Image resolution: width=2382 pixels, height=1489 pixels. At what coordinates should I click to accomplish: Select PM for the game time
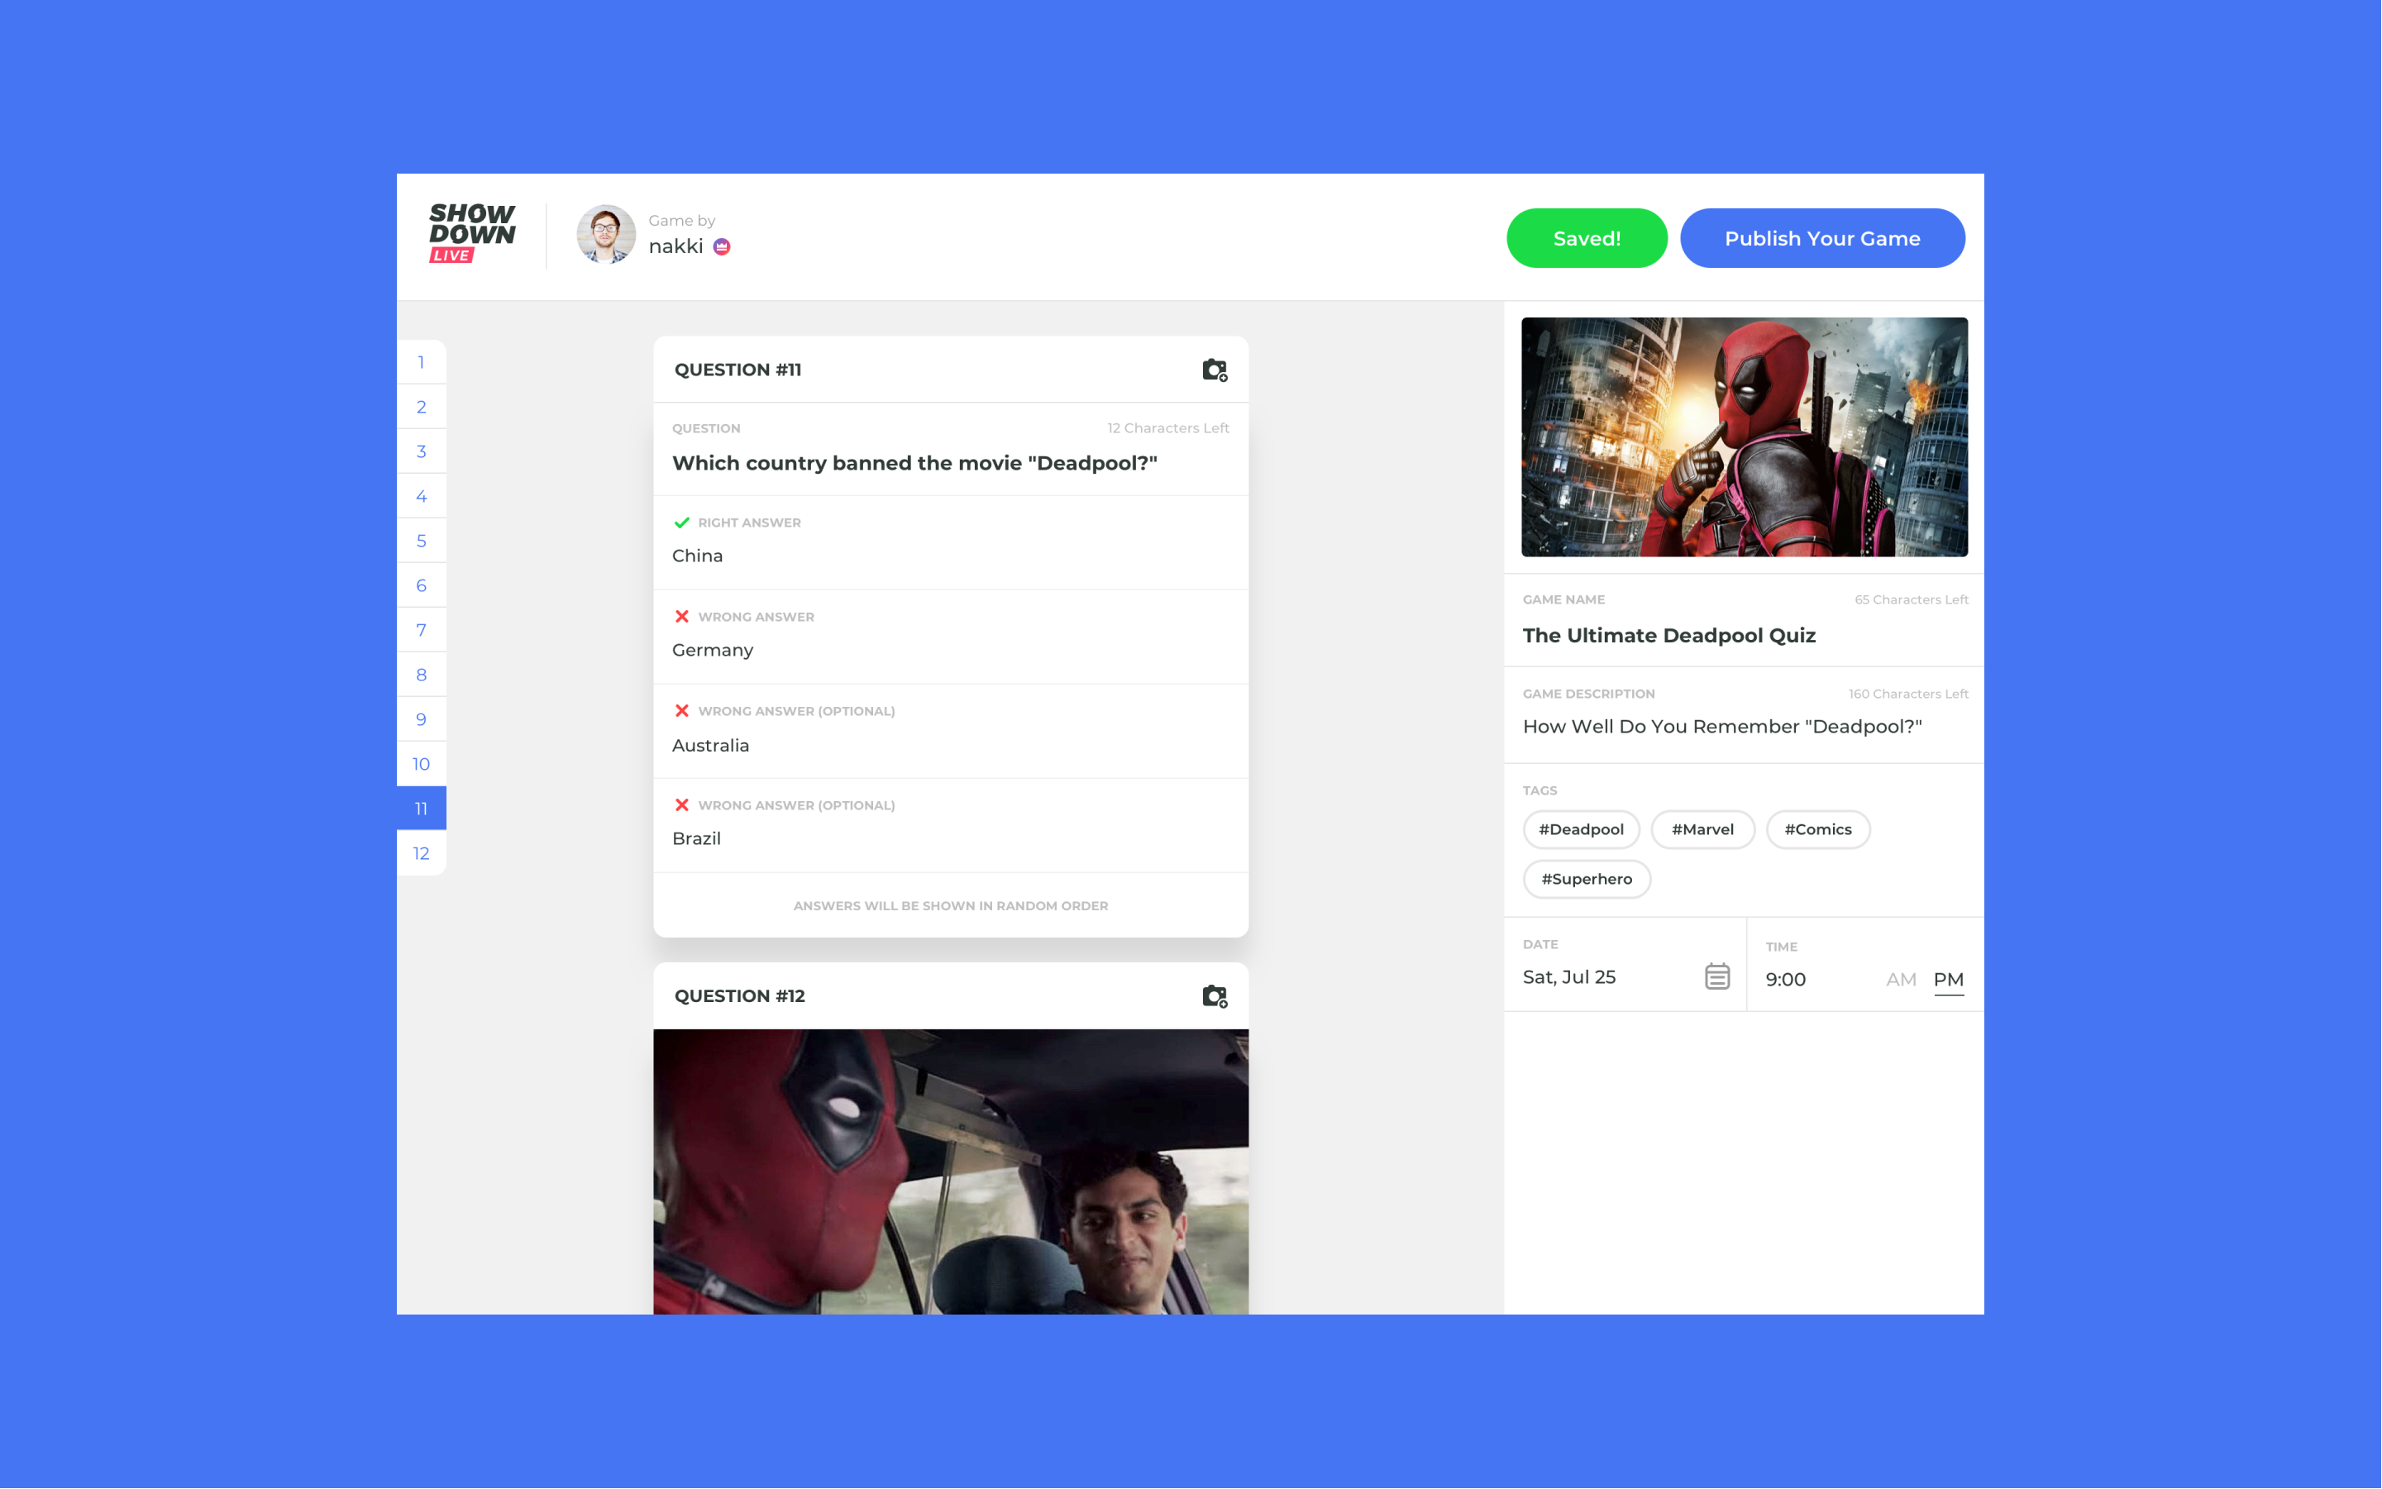tap(1948, 979)
